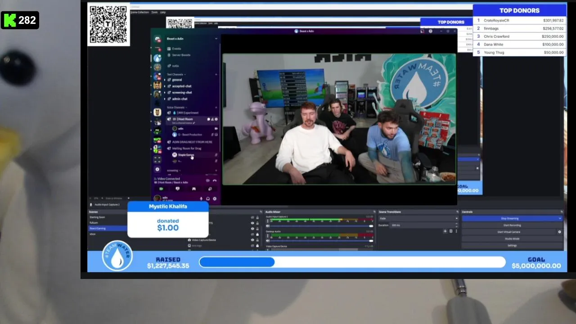Select user Staple Games in waiting room
This screenshot has height=324, width=576.
coord(185,155)
